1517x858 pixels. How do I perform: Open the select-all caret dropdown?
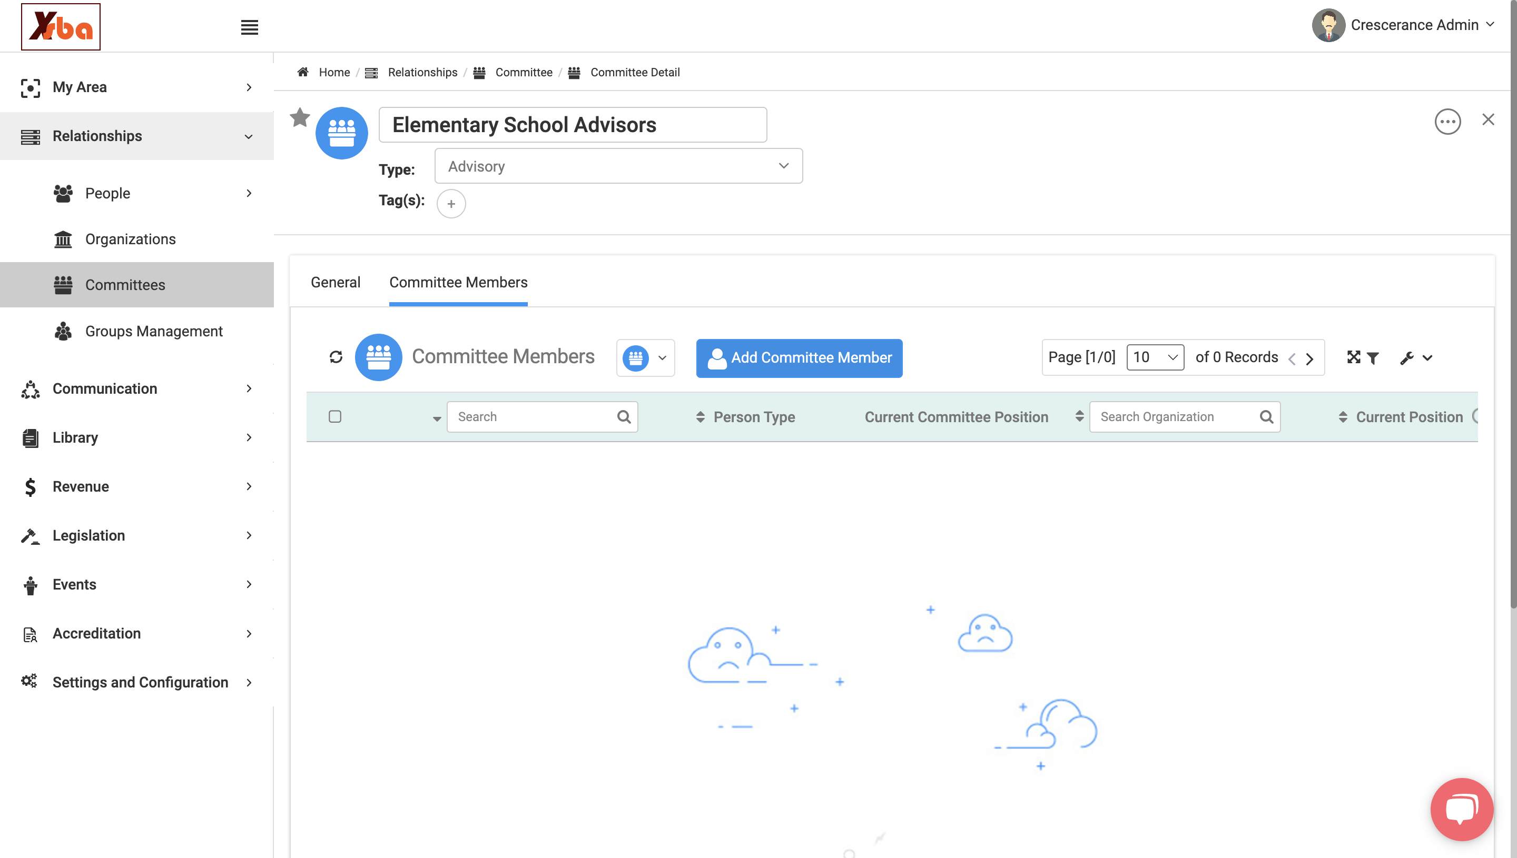(437, 418)
